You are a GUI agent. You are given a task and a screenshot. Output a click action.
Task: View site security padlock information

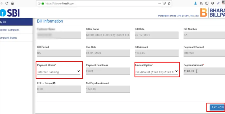(x=43, y=3)
